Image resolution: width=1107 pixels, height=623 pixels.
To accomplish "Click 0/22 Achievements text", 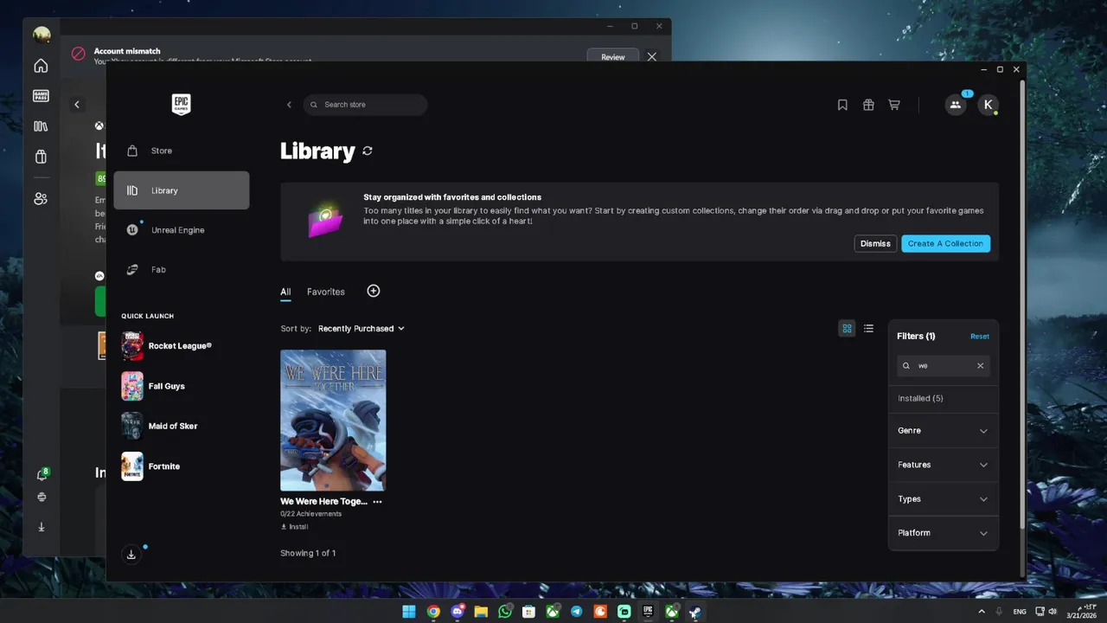I will pyautogui.click(x=310, y=514).
